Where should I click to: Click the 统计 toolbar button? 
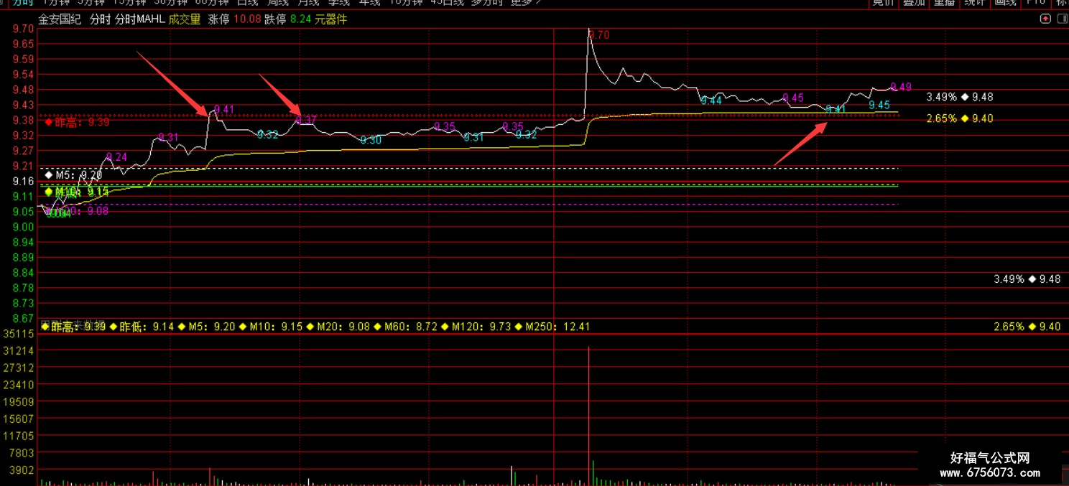pos(976,2)
